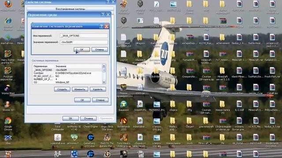Select the ComSpec row in system variables

pyautogui.click(x=67, y=73)
